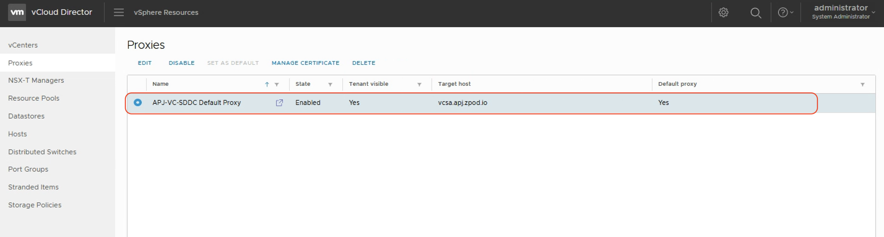Open the settings gear icon
Viewport: 884px width, 237px height.
[723, 13]
